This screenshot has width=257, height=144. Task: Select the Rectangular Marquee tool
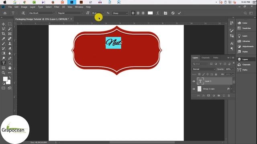10,24
